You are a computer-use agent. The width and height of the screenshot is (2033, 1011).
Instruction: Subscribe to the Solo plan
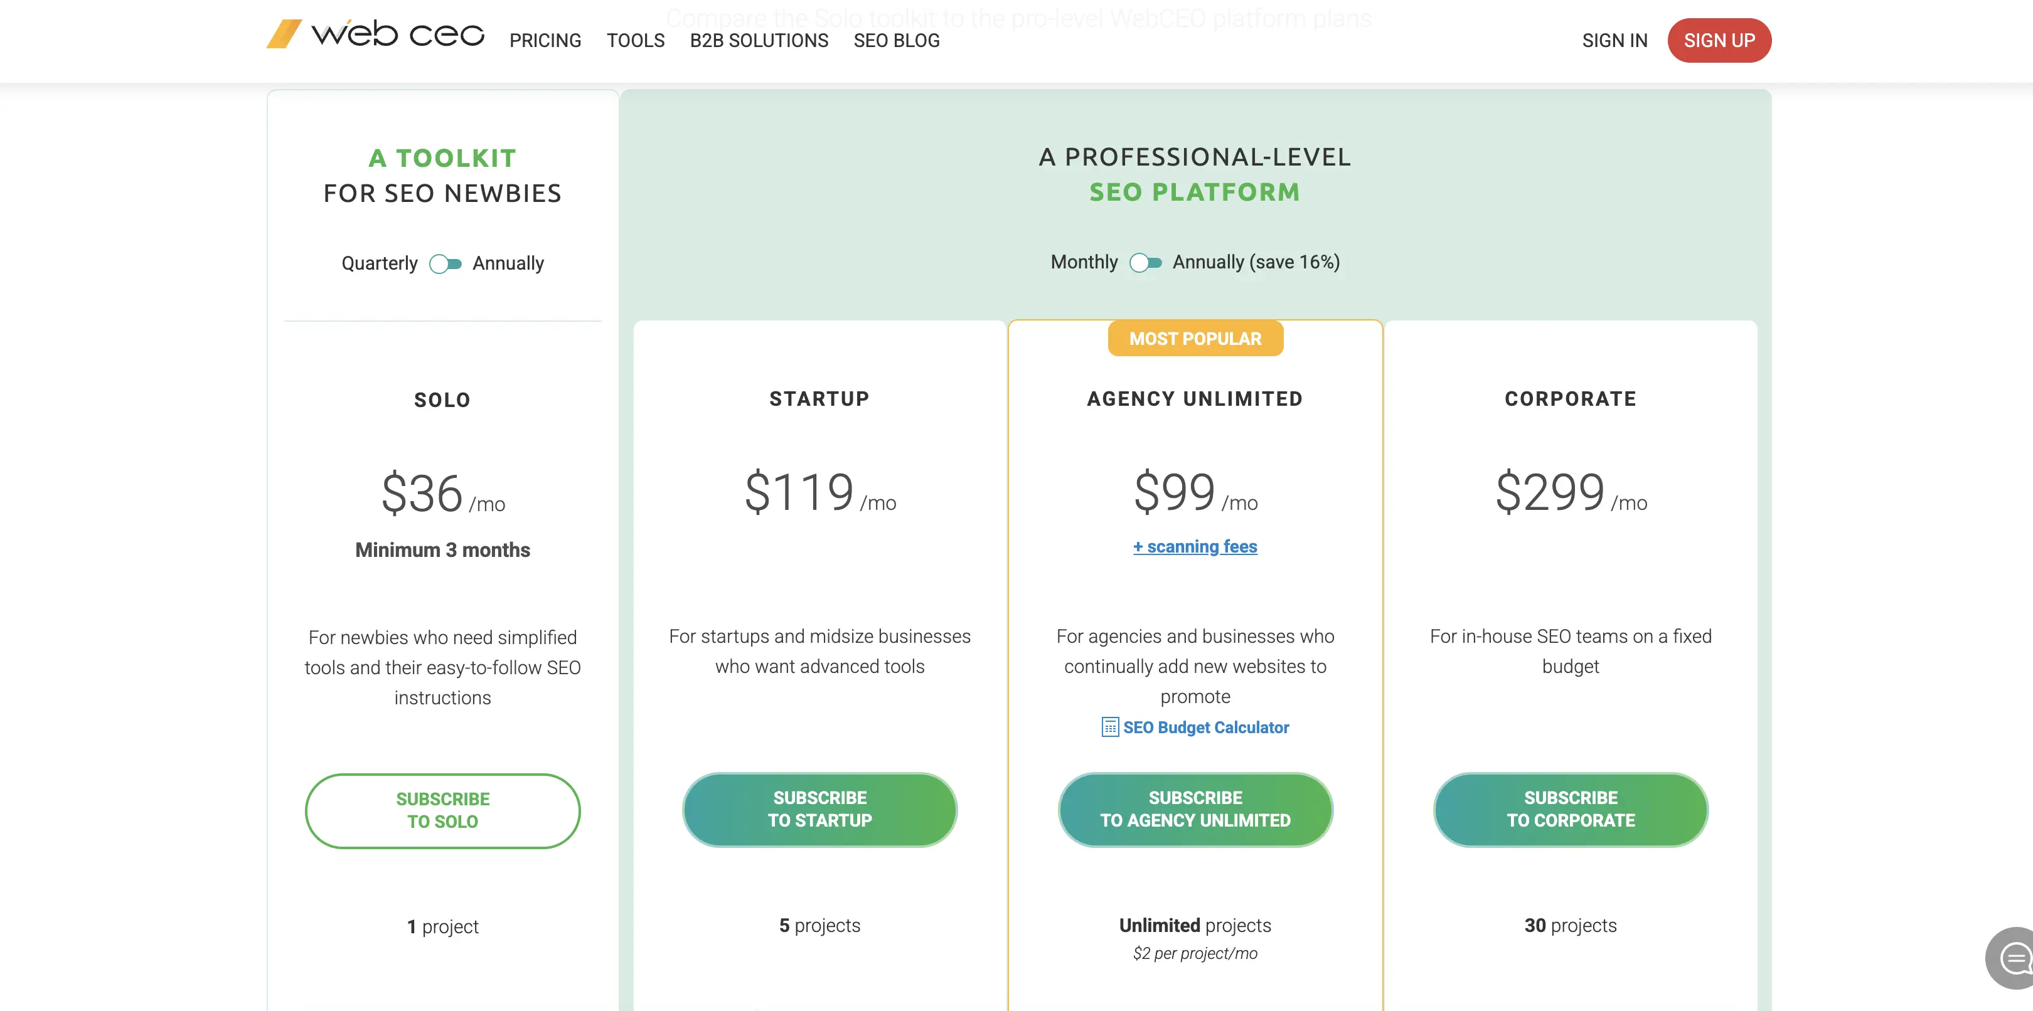[x=443, y=810]
